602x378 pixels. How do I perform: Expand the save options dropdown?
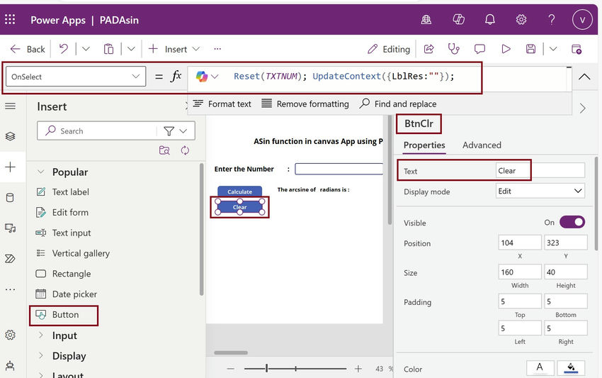553,49
